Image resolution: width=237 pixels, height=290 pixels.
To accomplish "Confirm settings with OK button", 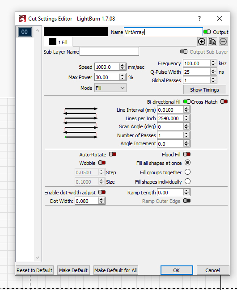I will click(177, 270).
